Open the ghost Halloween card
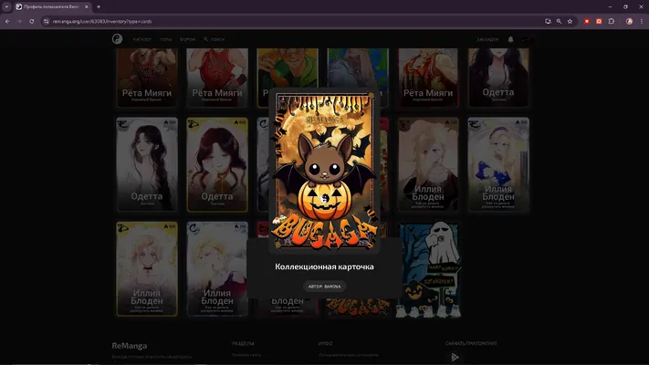The image size is (649, 365). click(x=428, y=269)
